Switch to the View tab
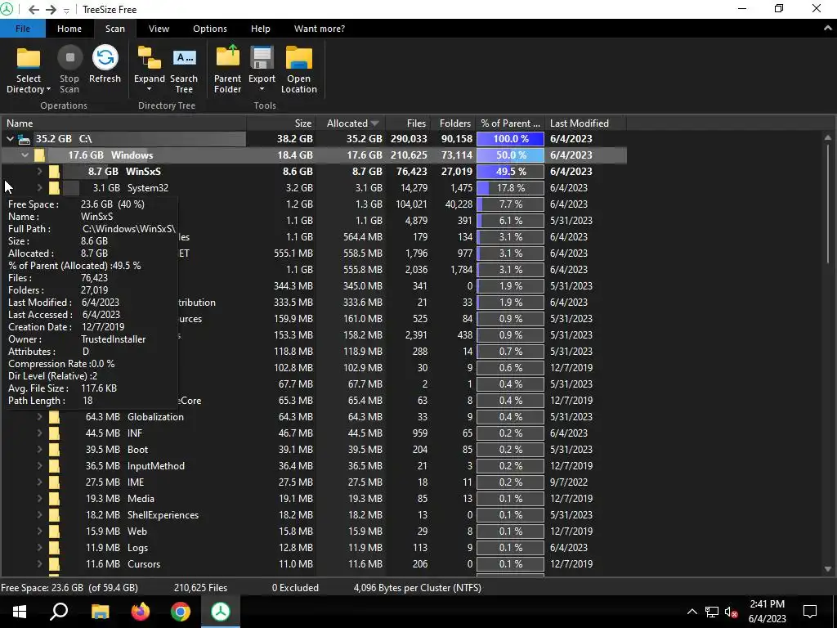The width and height of the screenshot is (837, 628). tap(159, 29)
